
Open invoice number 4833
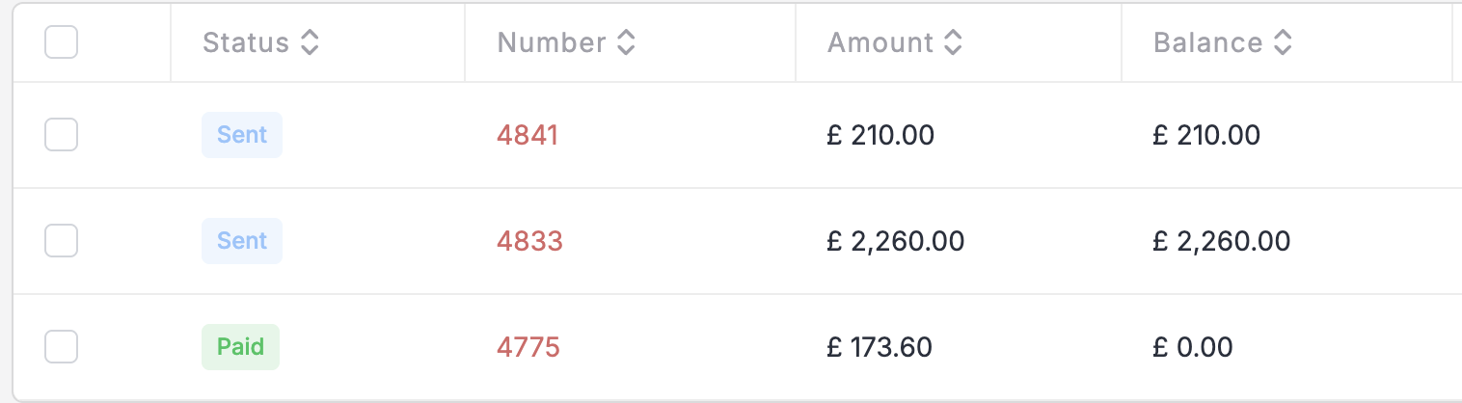click(529, 241)
